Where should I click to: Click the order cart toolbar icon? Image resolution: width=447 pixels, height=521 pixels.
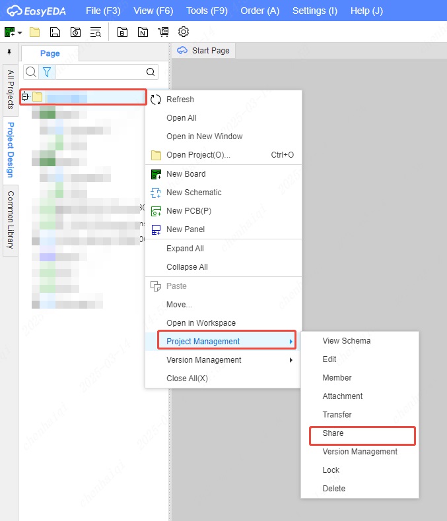[x=164, y=32]
